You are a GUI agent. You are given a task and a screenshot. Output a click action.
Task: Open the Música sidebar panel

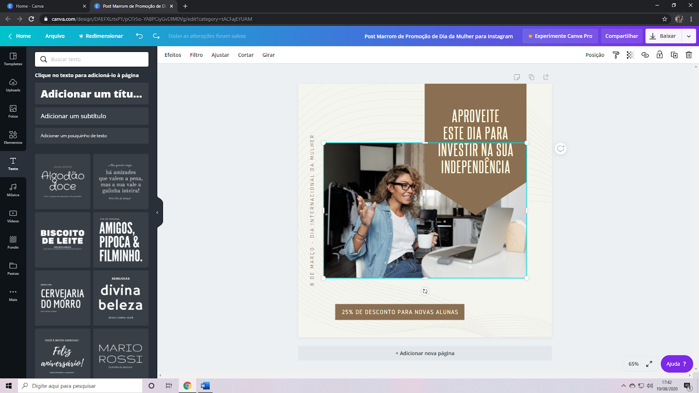coord(13,190)
